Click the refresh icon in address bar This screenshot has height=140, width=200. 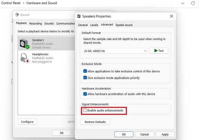coord(193,3)
